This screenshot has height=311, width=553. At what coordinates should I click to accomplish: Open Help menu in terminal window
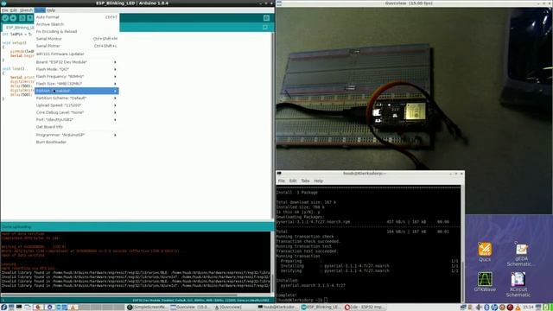(x=318, y=181)
